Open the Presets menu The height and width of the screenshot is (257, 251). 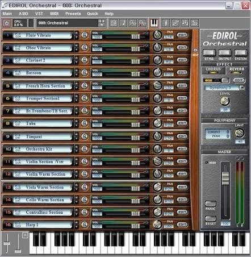point(73,14)
